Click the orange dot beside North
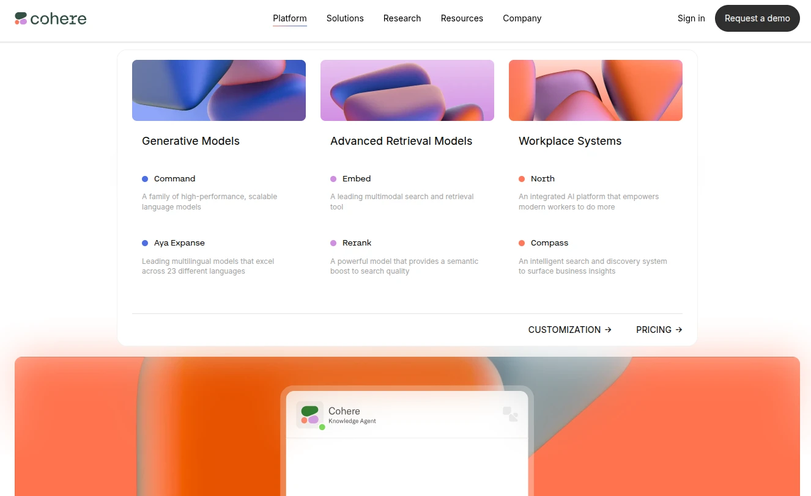 click(522, 179)
